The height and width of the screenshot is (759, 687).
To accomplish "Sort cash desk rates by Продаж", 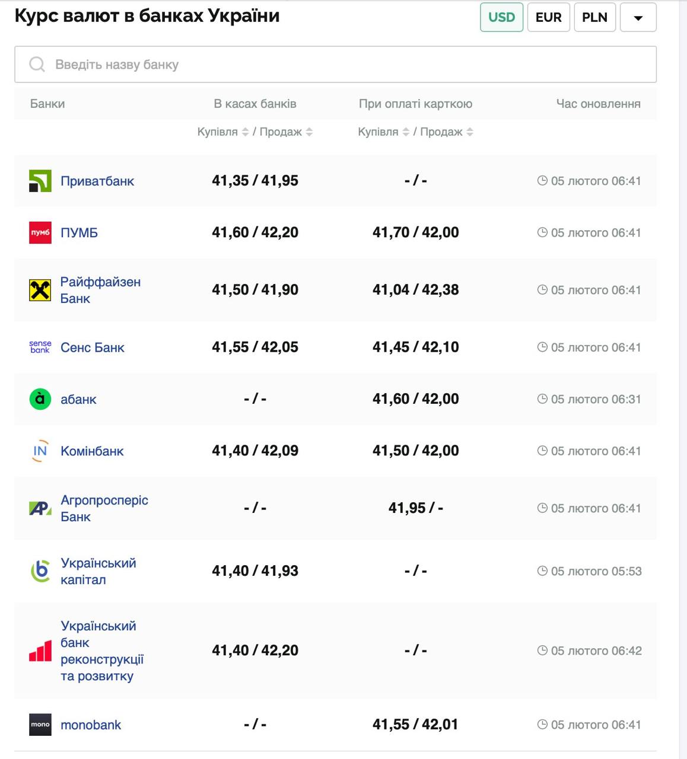I will click(309, 132).
